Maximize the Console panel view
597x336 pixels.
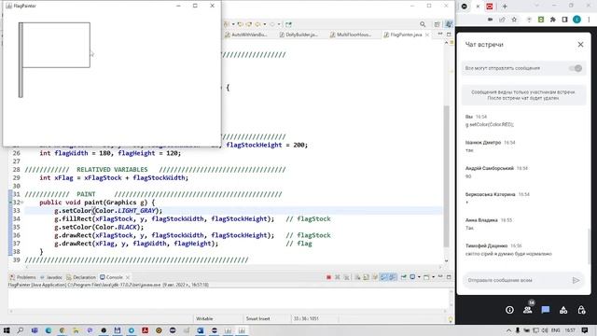[449, 277]
